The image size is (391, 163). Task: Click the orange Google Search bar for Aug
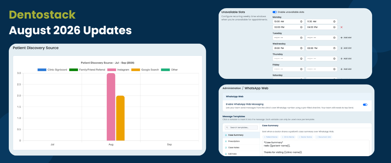tap(120, 118)
